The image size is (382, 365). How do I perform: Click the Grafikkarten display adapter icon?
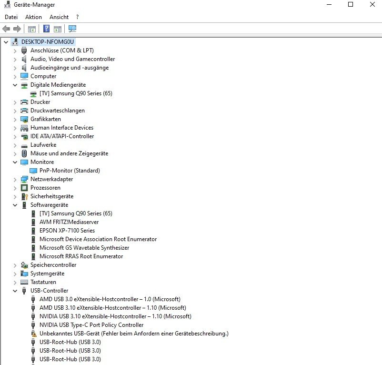(x=24, y=119)
